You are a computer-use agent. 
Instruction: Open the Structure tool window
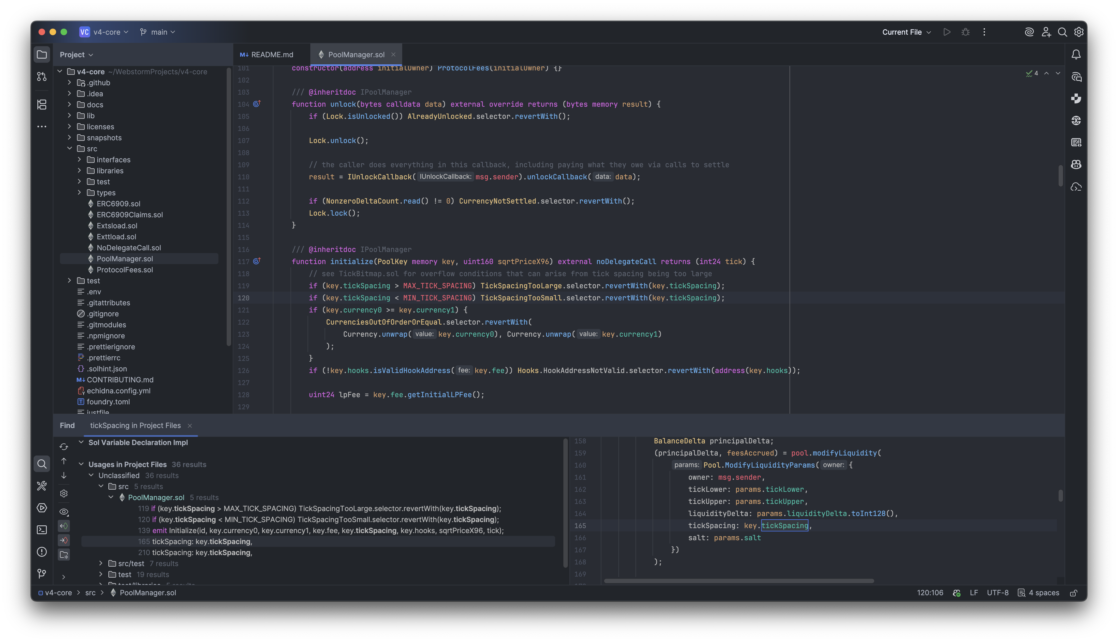point(42,105)
